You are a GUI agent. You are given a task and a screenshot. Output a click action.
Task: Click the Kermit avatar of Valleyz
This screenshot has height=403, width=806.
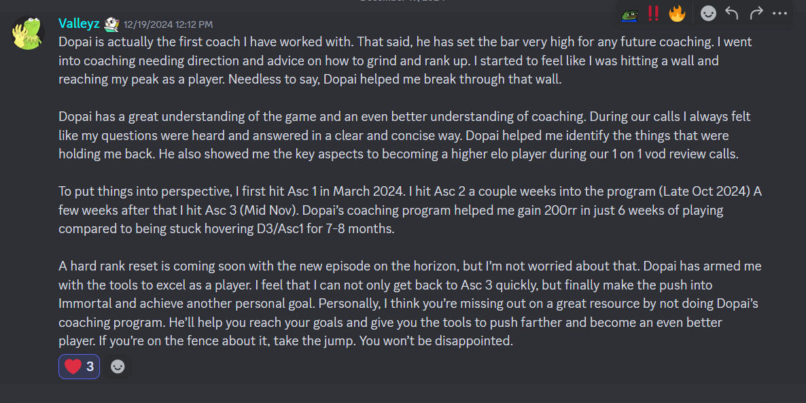pyautogui.click(x=29, y=32)
